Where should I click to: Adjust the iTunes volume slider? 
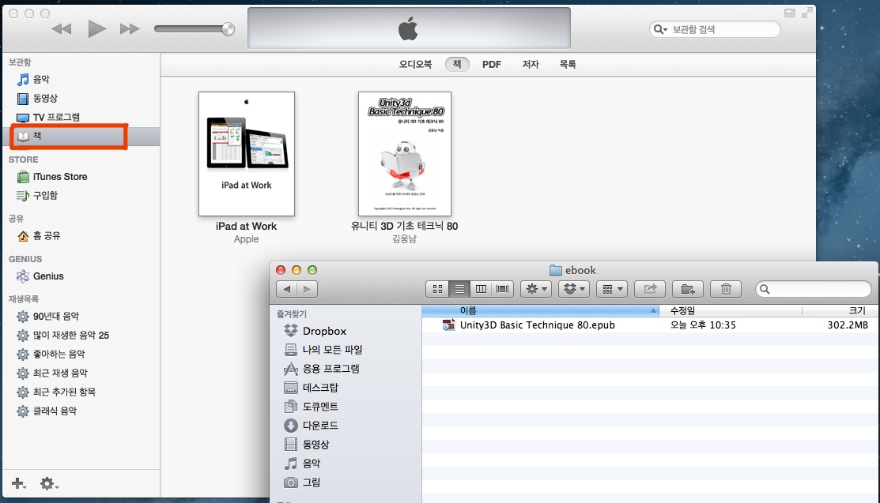click(195, 29)
